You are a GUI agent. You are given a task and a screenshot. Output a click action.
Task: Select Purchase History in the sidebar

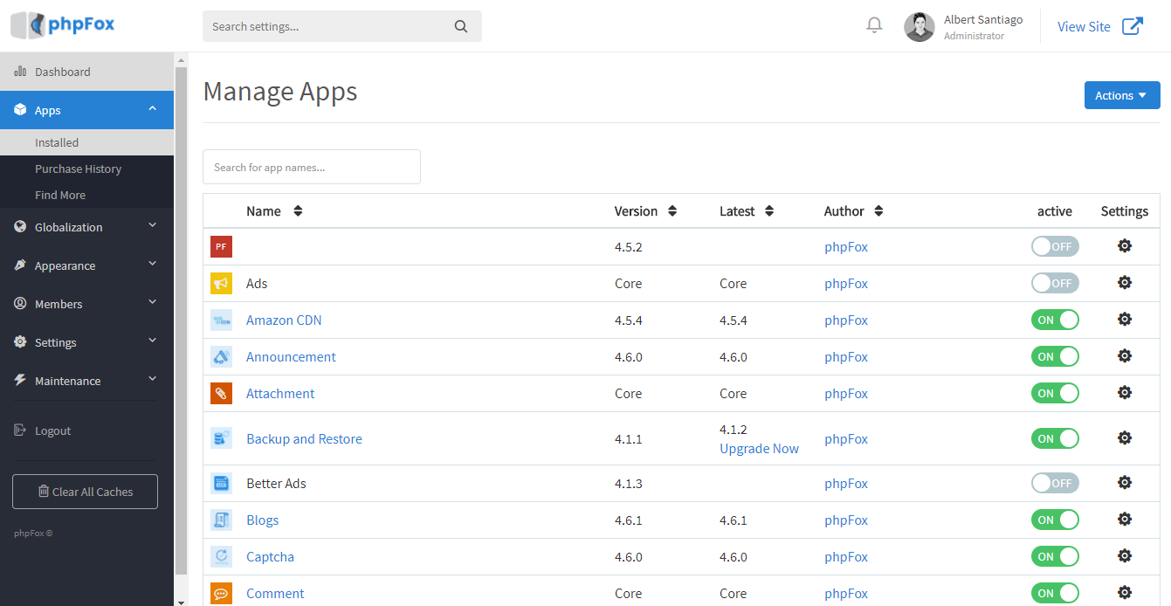(78, 169)
